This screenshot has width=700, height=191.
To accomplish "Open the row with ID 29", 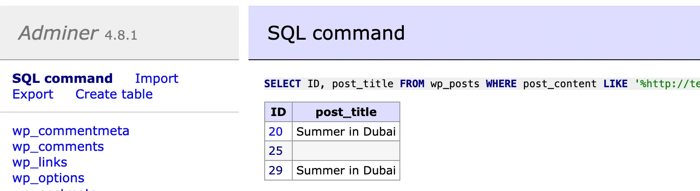I will tap(276, 171).
